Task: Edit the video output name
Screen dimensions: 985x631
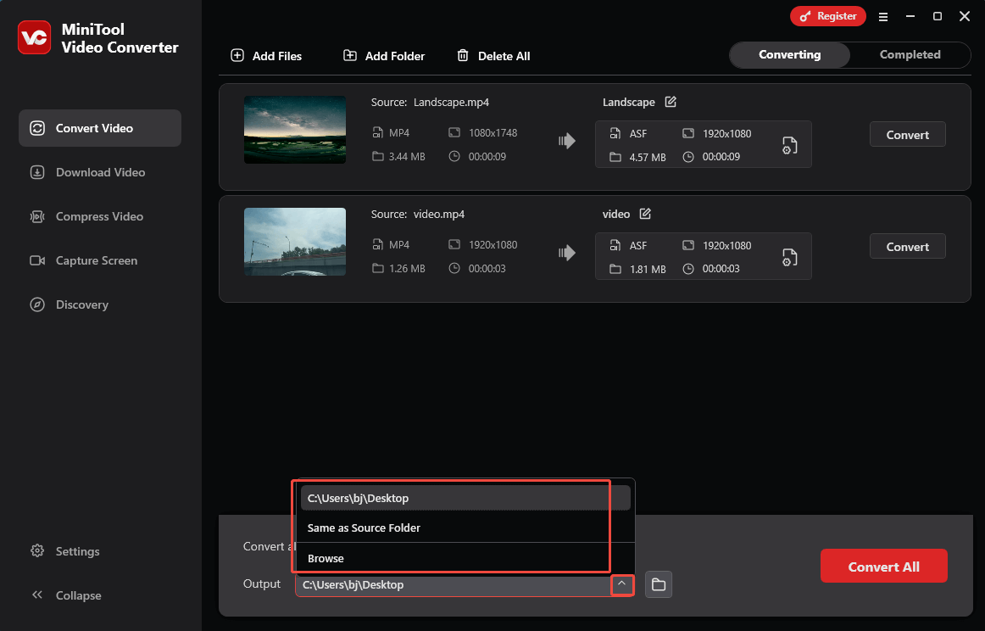Action: click(x=645, y=214)
